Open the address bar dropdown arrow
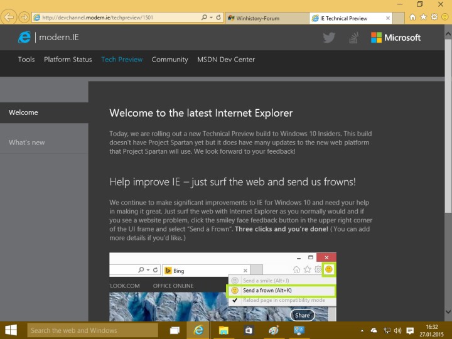 pos(212,18)
